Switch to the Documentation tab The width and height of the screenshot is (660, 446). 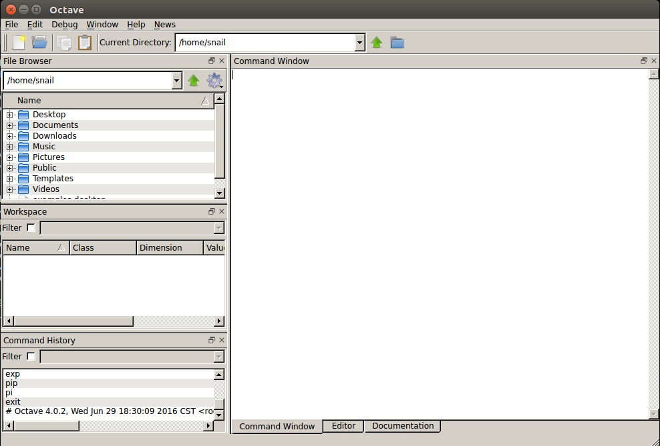point(403,426)
